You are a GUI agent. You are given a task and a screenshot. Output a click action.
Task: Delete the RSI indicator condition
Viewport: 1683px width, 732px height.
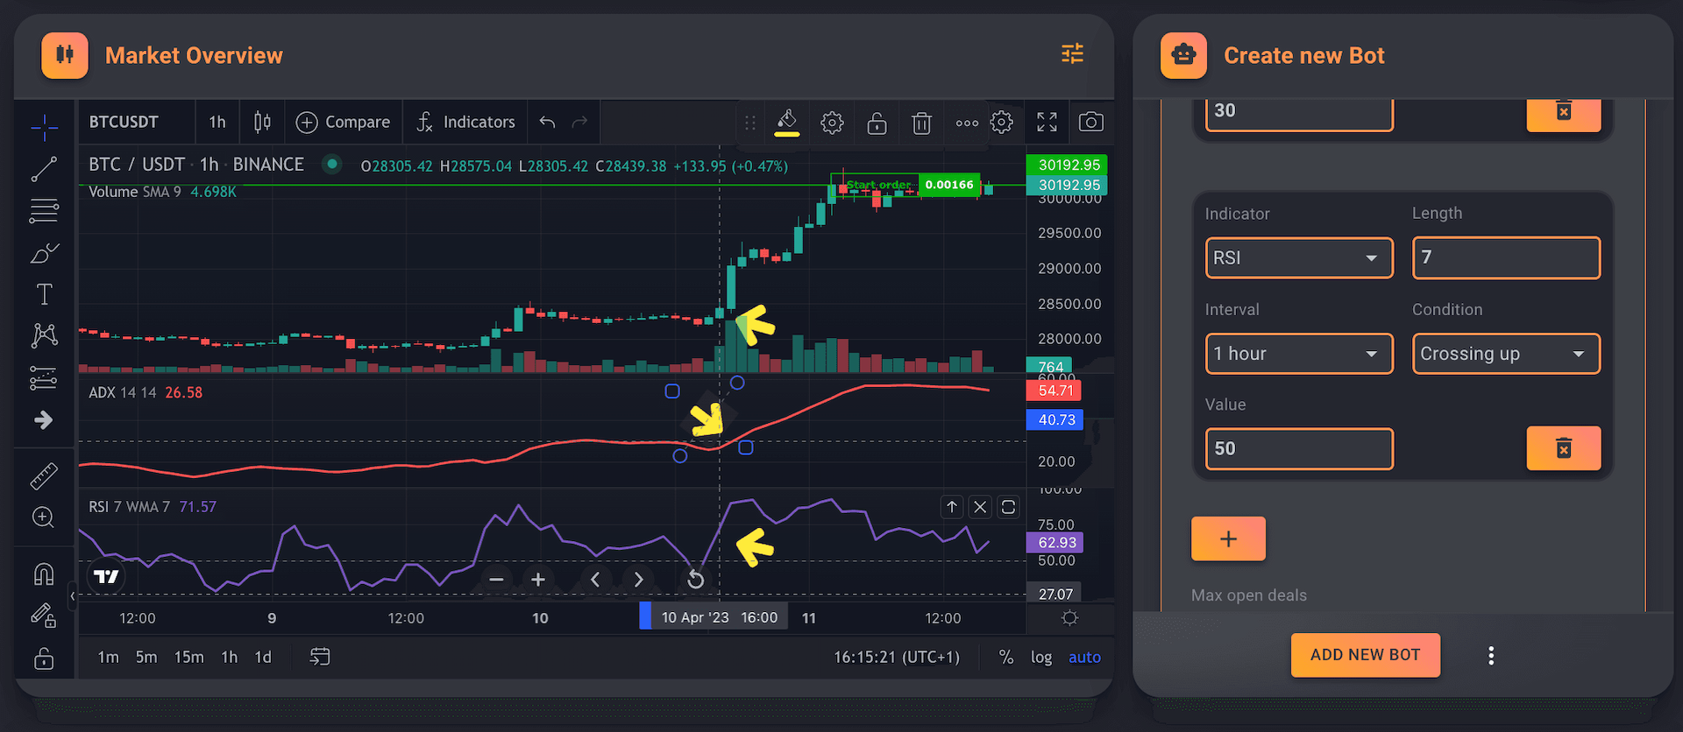1563,448
